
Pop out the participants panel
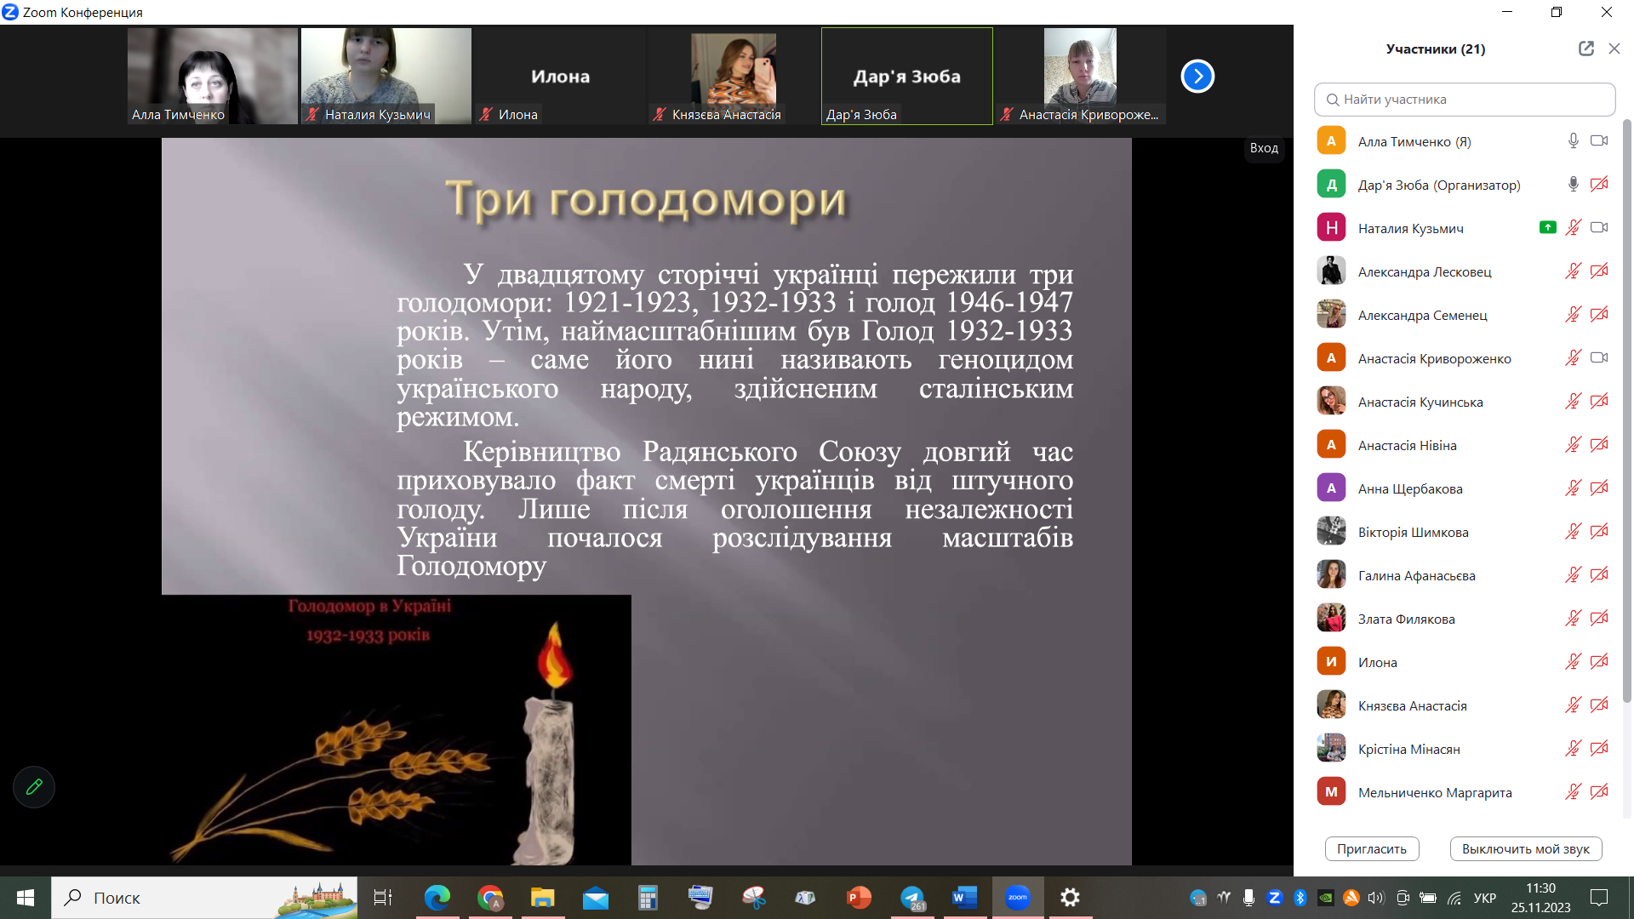[1585, 49]
